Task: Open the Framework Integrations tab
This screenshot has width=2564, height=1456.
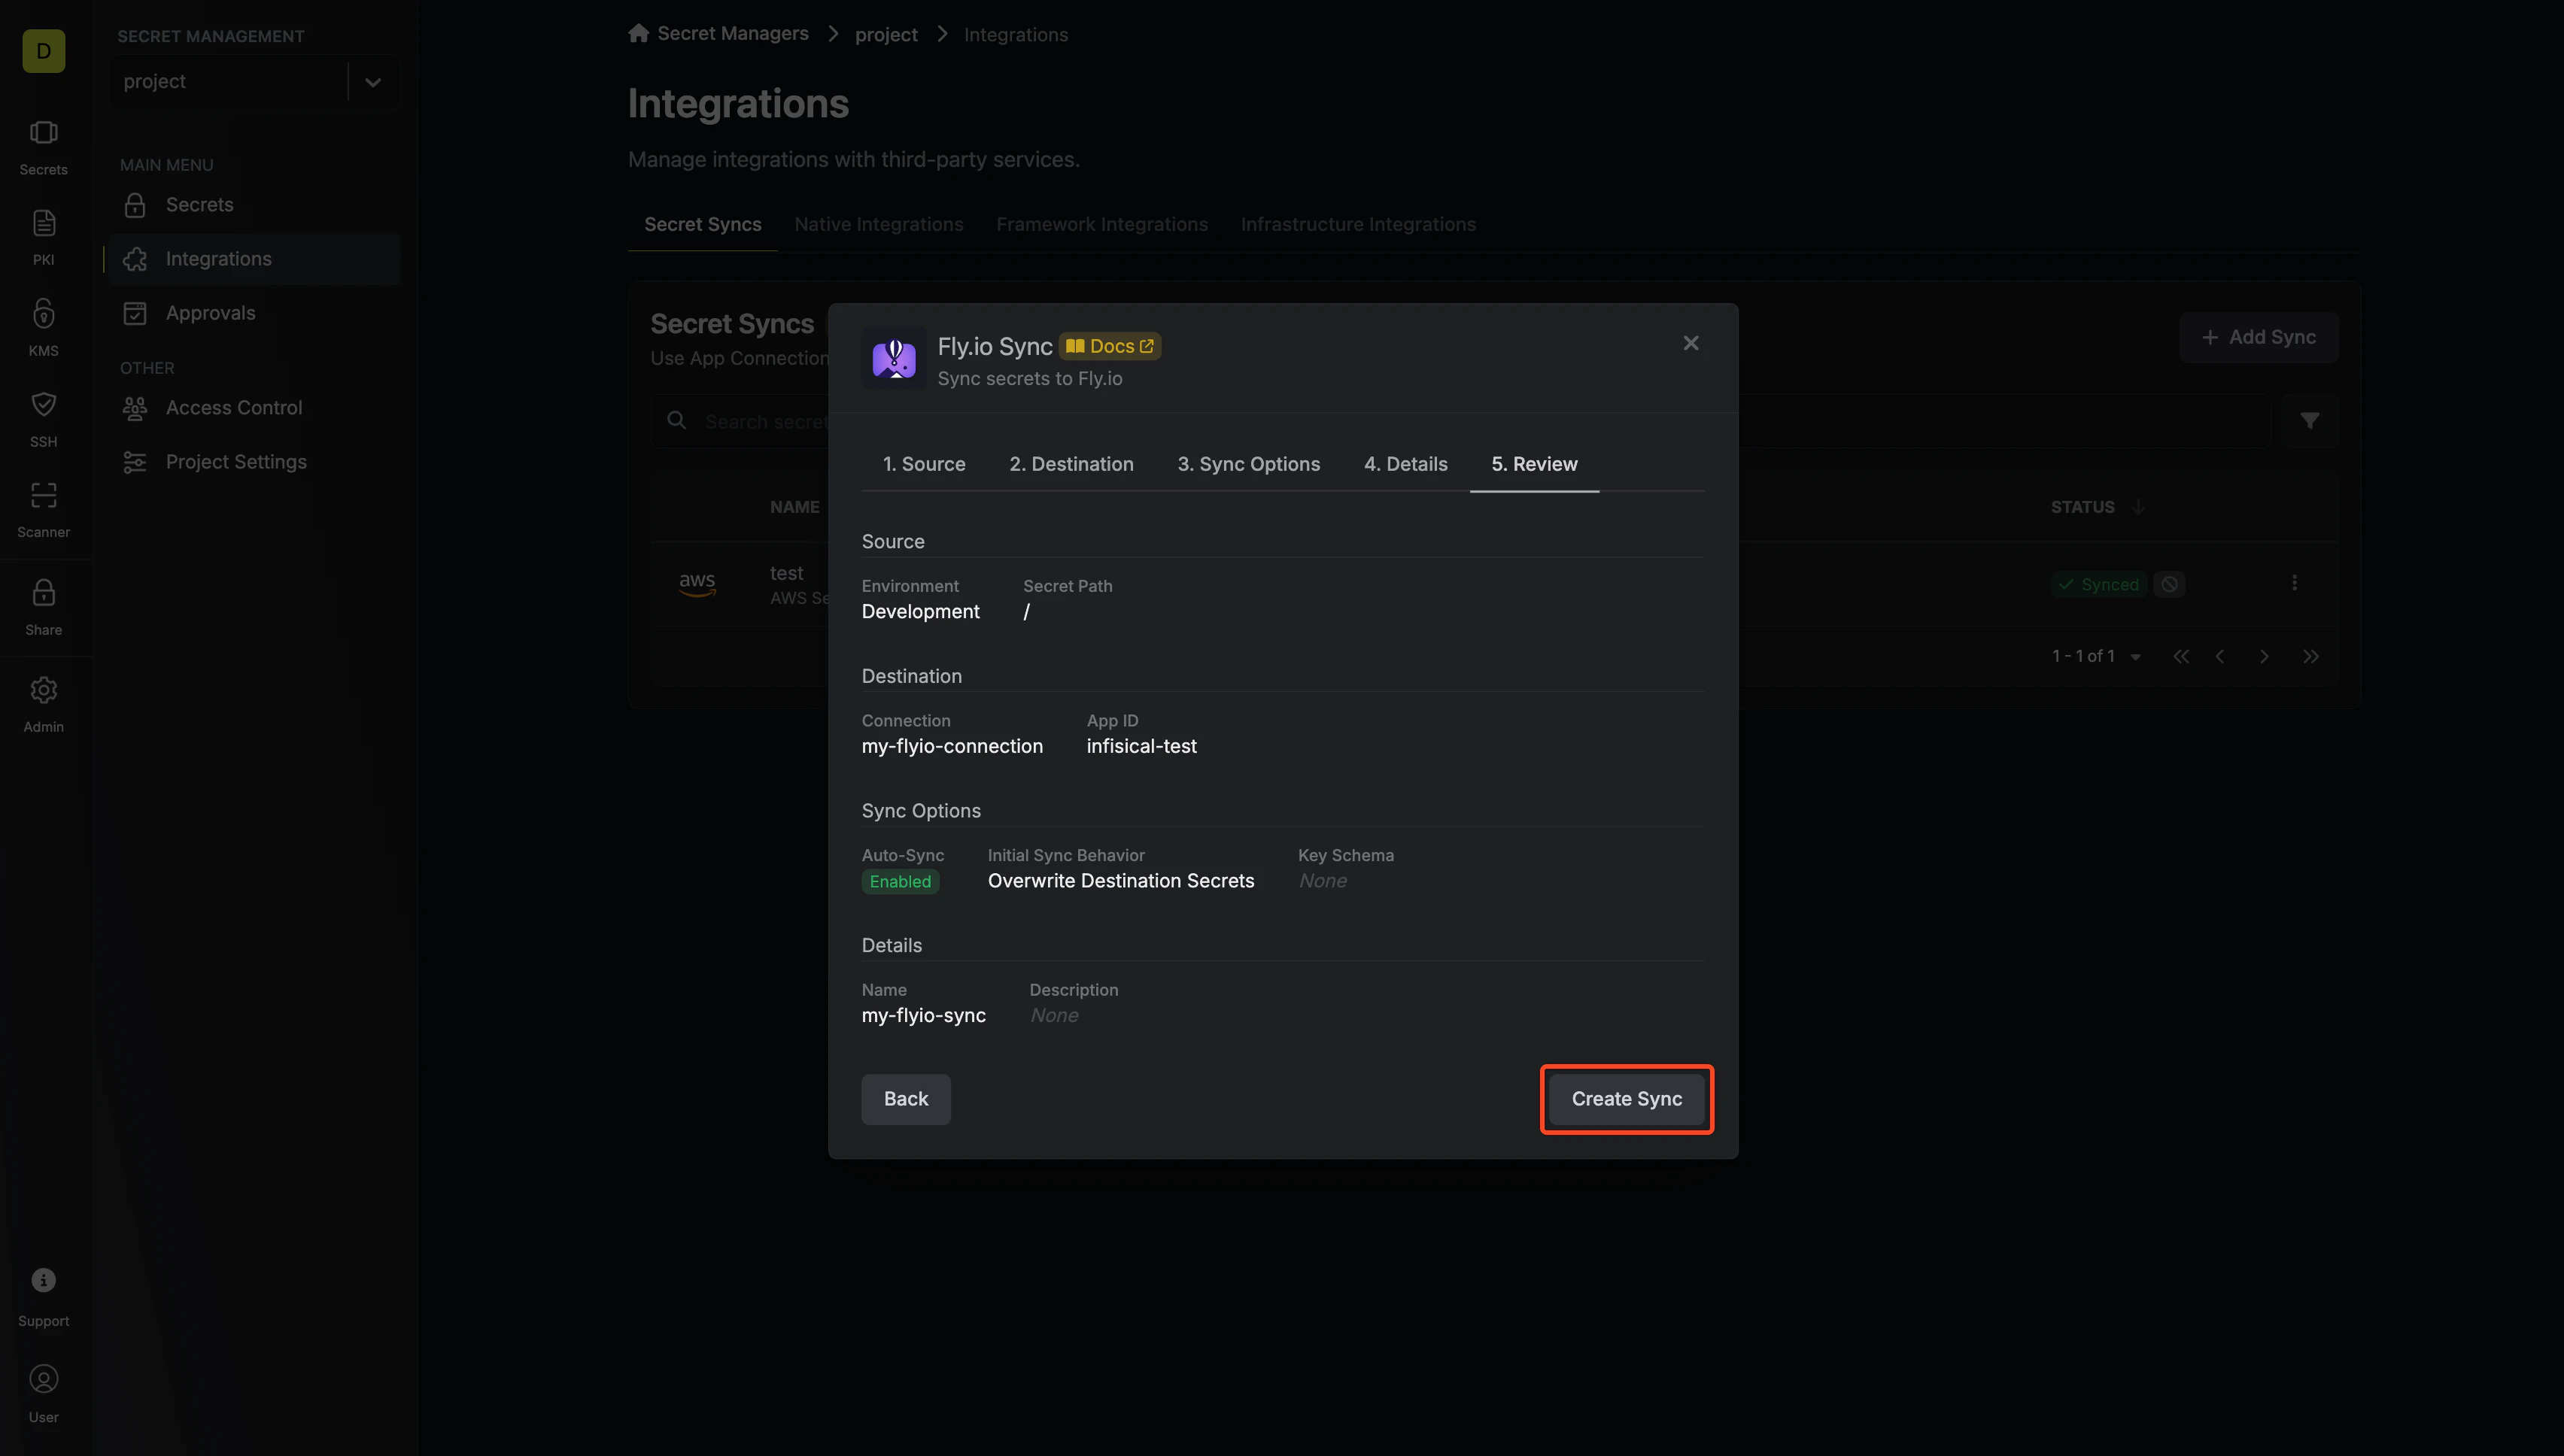Action: tap(1101, 225)
